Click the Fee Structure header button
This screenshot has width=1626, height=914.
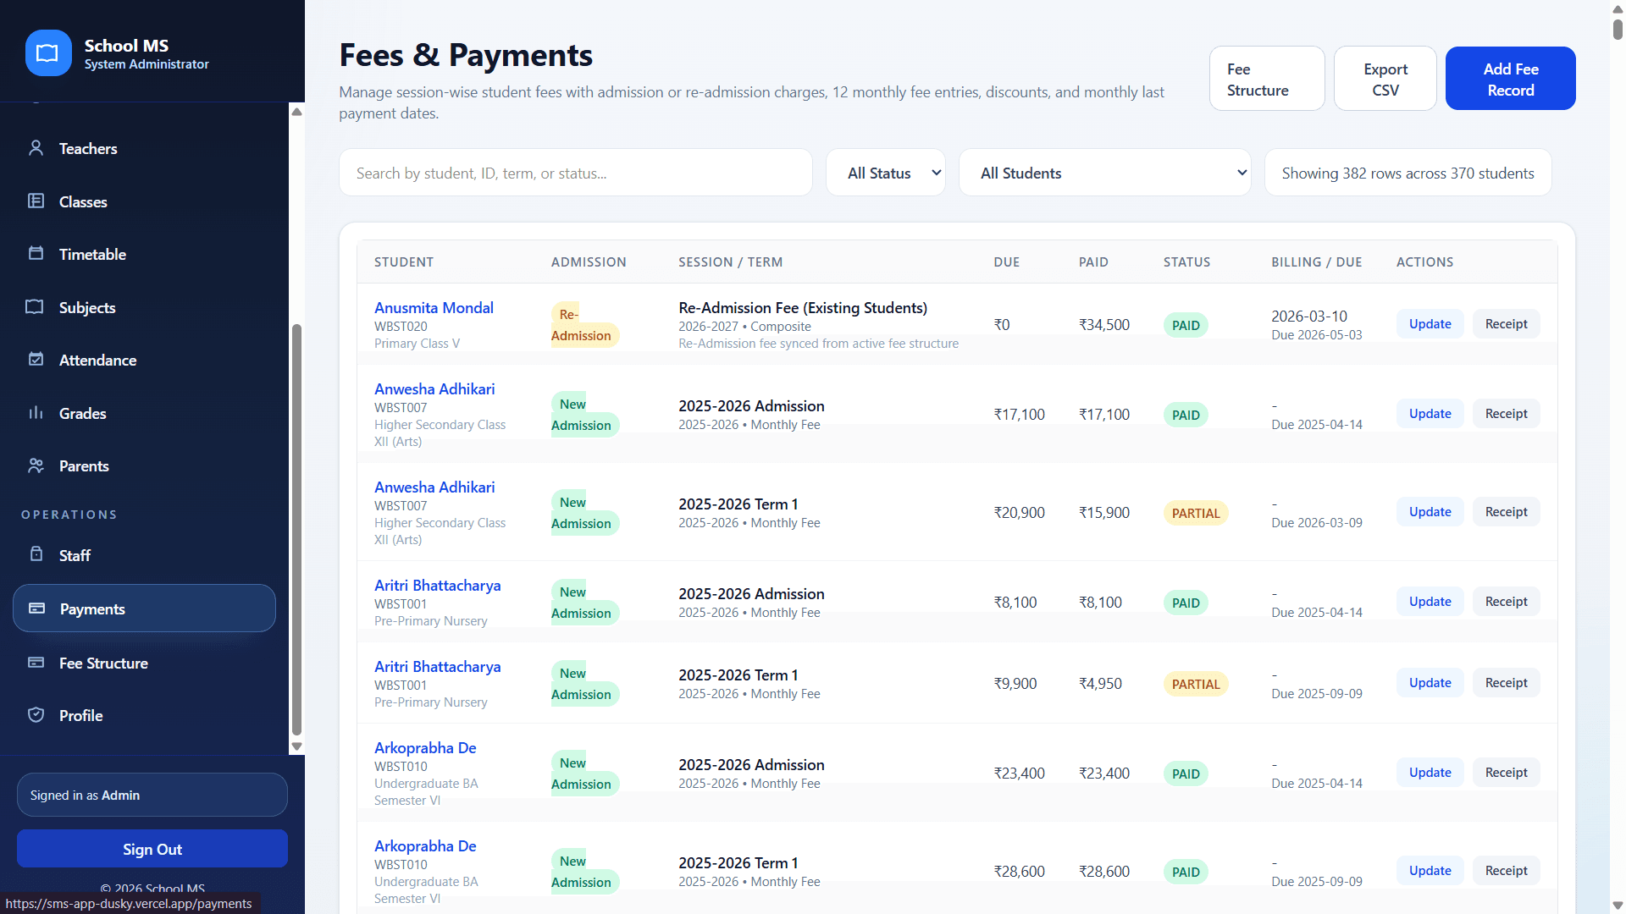coord(1267,79)
